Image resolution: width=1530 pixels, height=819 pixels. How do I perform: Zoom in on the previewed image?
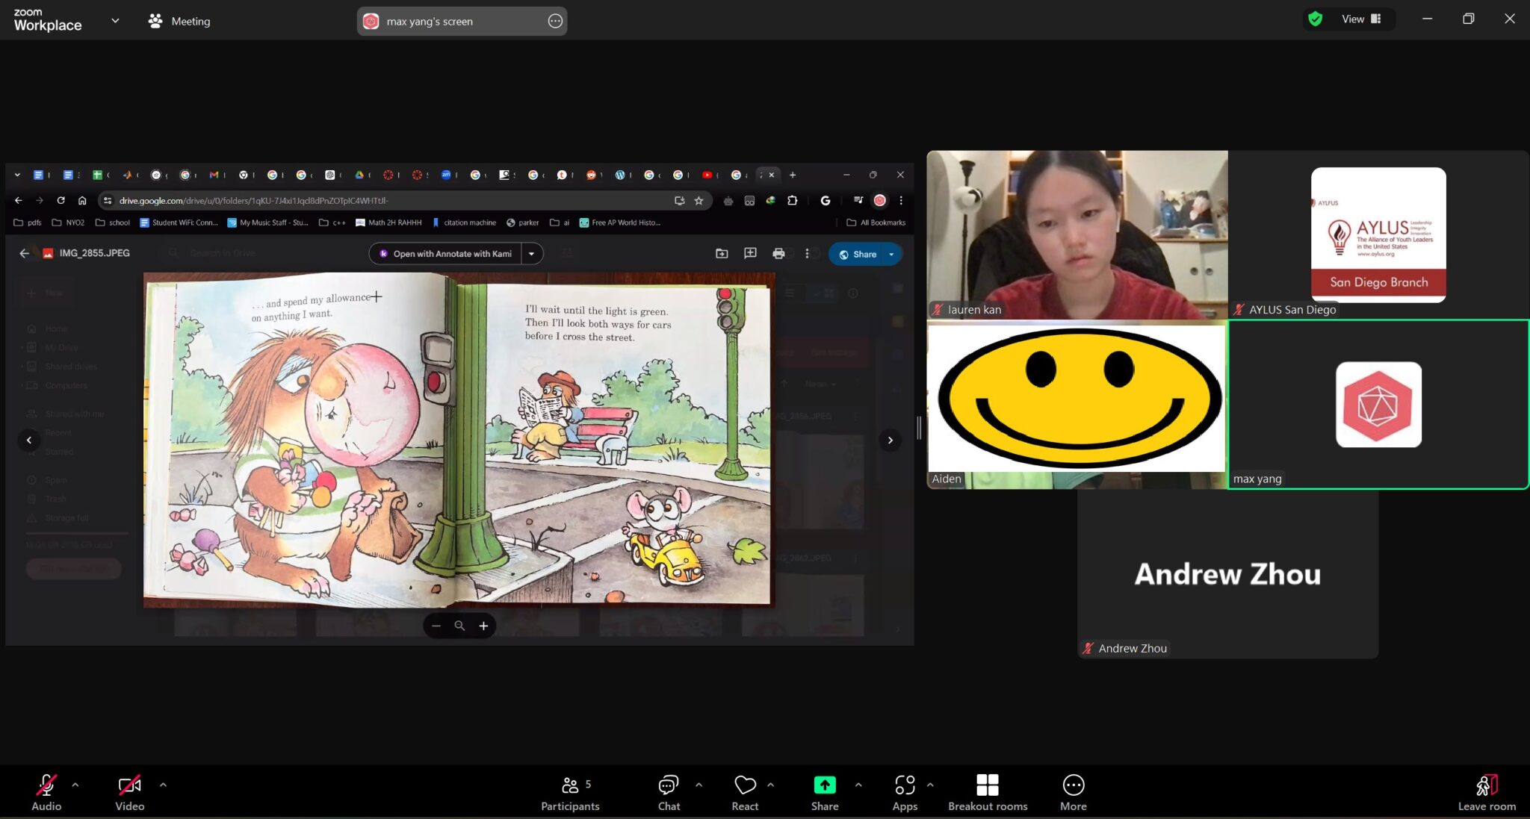tap(483, 626)
